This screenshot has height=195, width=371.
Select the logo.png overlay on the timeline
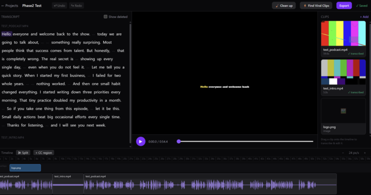pos(25,168)
